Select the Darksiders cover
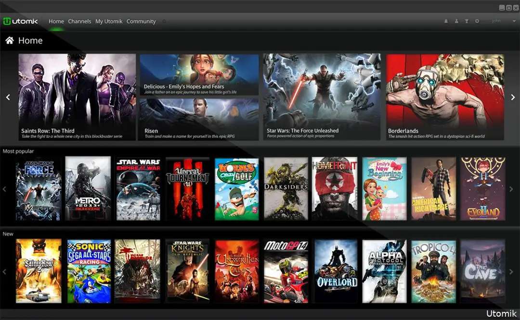The height and width of the screenshot is (320, 520). pyautogui.click(x=286, y=189)
